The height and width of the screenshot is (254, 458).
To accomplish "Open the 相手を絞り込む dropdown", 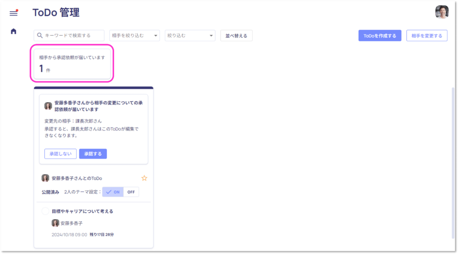I will (x=134, y=36).
